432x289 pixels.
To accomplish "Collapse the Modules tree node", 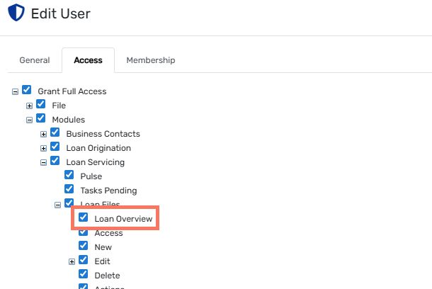I will [29, 120].
